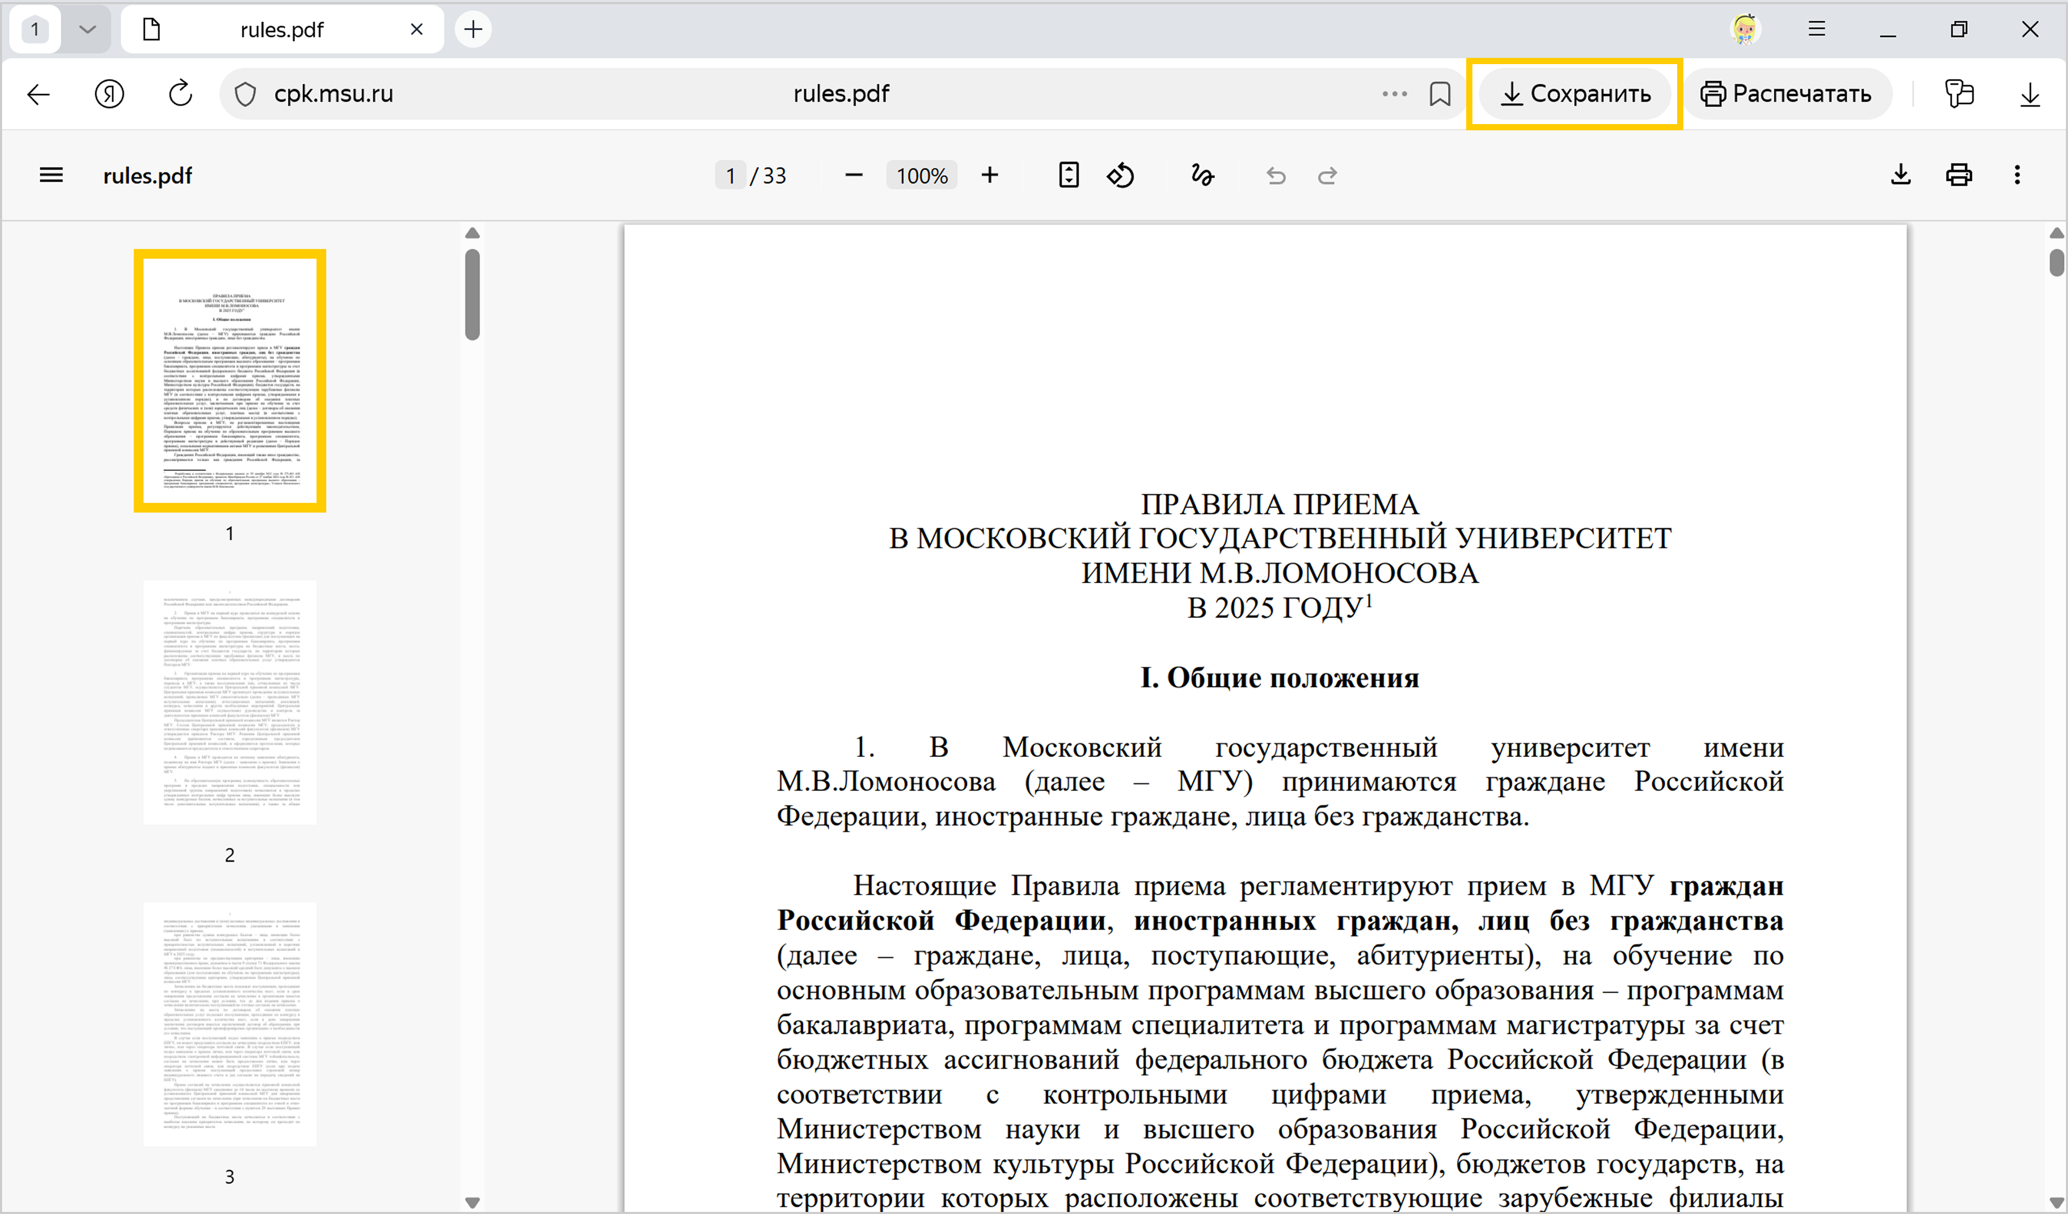This screenshot has width=2068, height=1214.
Task: Expand the tab list dropdown chevron
Action: pyautogui.click(x=87, y=29)
